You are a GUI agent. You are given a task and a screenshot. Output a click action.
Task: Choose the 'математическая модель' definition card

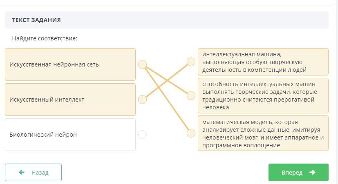coord(263,133)
